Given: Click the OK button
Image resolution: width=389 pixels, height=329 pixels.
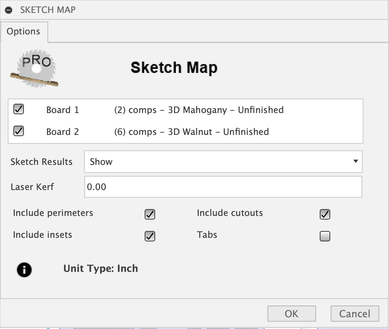Looking at the screenshot, I should 291,314.
